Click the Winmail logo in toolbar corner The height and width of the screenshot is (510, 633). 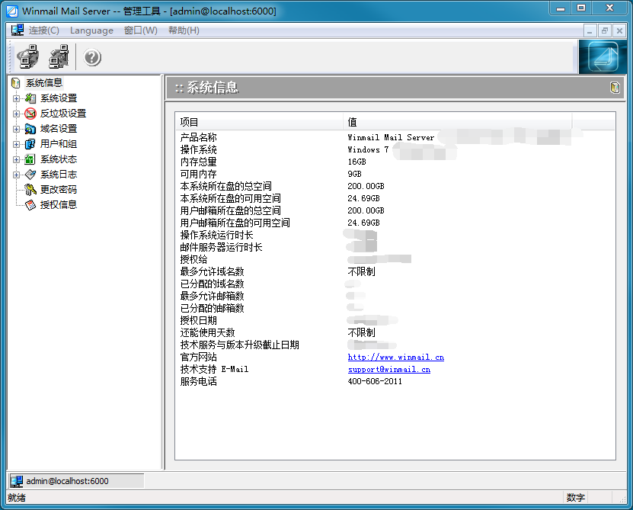point(603,56)
